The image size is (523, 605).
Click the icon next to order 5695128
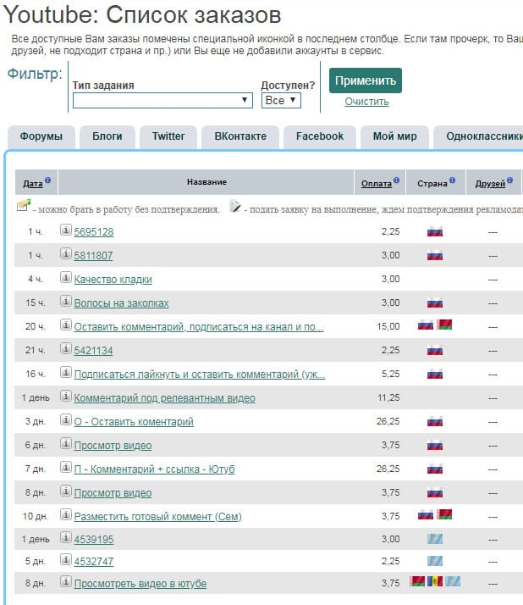click(65, 231)
